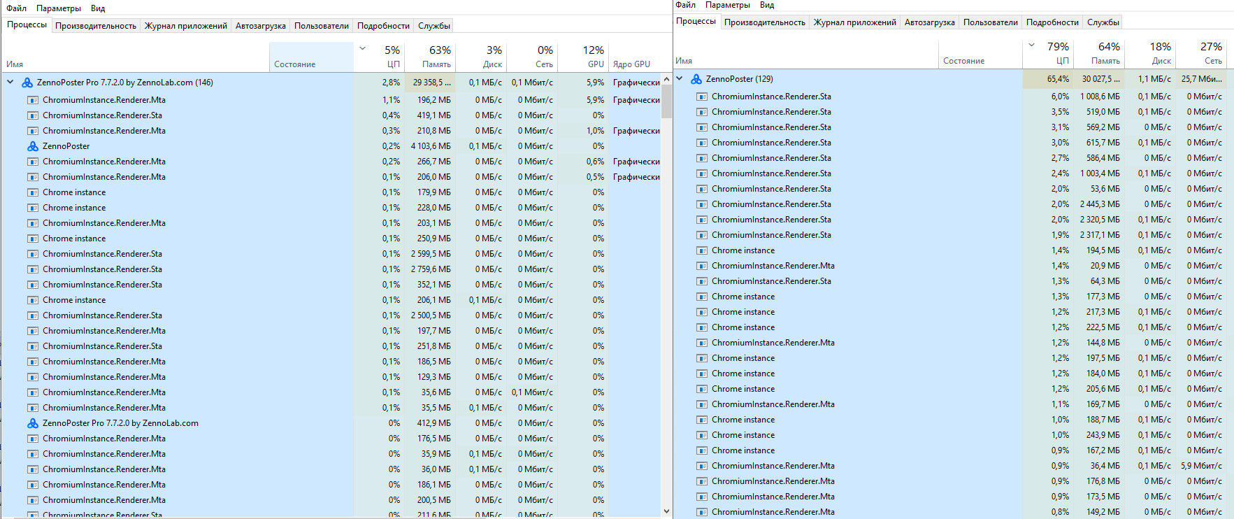Viewport: 1234px width, 519px height.
Task: Click Память 64% column header, right window
Action: pos(1098,53)
